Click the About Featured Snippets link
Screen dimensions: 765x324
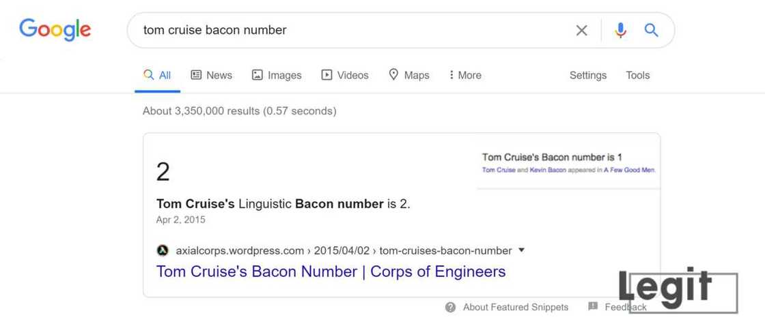point(515,307)
